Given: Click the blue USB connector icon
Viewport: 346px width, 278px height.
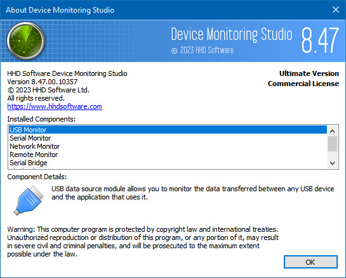Looking at the screenshot, I should (29, 201).
